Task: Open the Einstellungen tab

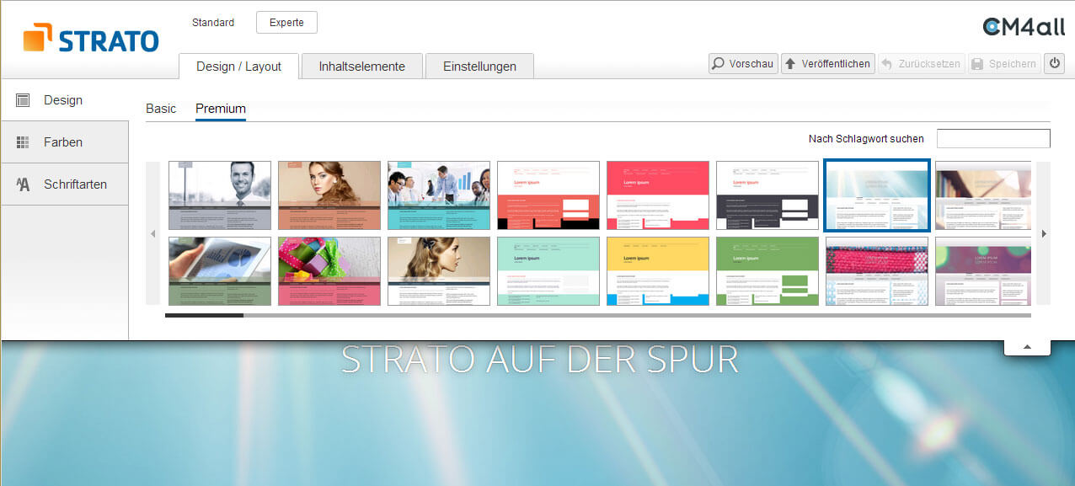Action: coord(479,67)
